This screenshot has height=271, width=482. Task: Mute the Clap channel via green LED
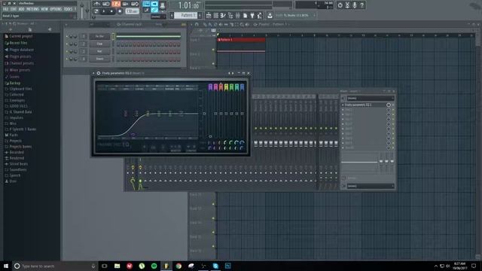coord(67,44)
